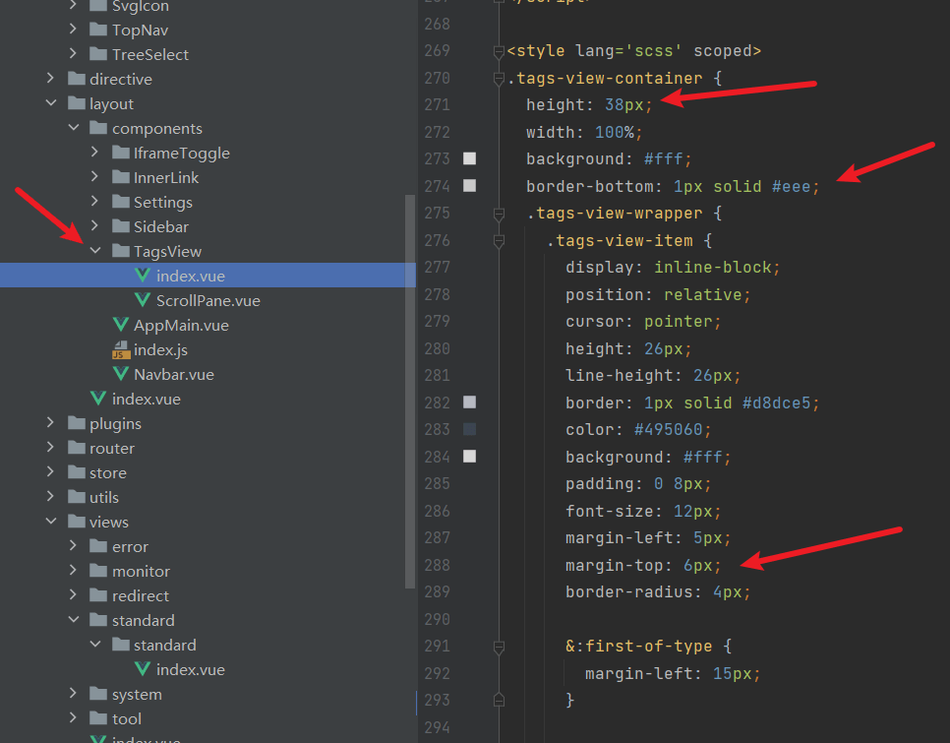
Task: Click the project tree vertical scrollbar
Action: [410, 391]
